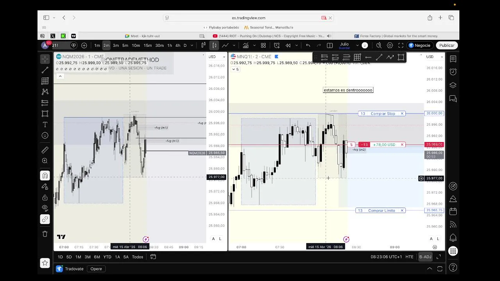
Task: Open calendar icon on right sidebar
Action: click(x=453, y=212)
